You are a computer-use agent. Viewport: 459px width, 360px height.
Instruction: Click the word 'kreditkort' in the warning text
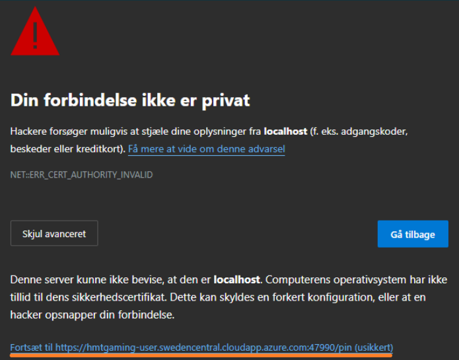click(98, 149)
